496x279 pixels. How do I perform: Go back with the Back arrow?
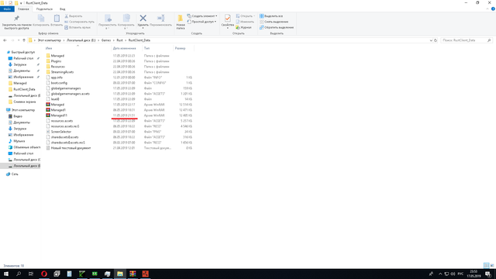pos(5,40)
